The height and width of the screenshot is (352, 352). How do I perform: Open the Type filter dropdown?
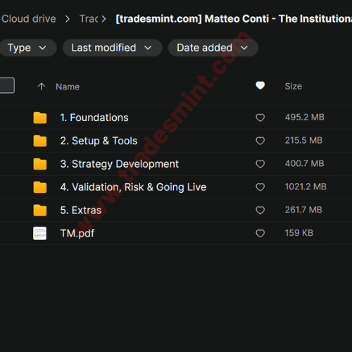(x=27, y=48)
